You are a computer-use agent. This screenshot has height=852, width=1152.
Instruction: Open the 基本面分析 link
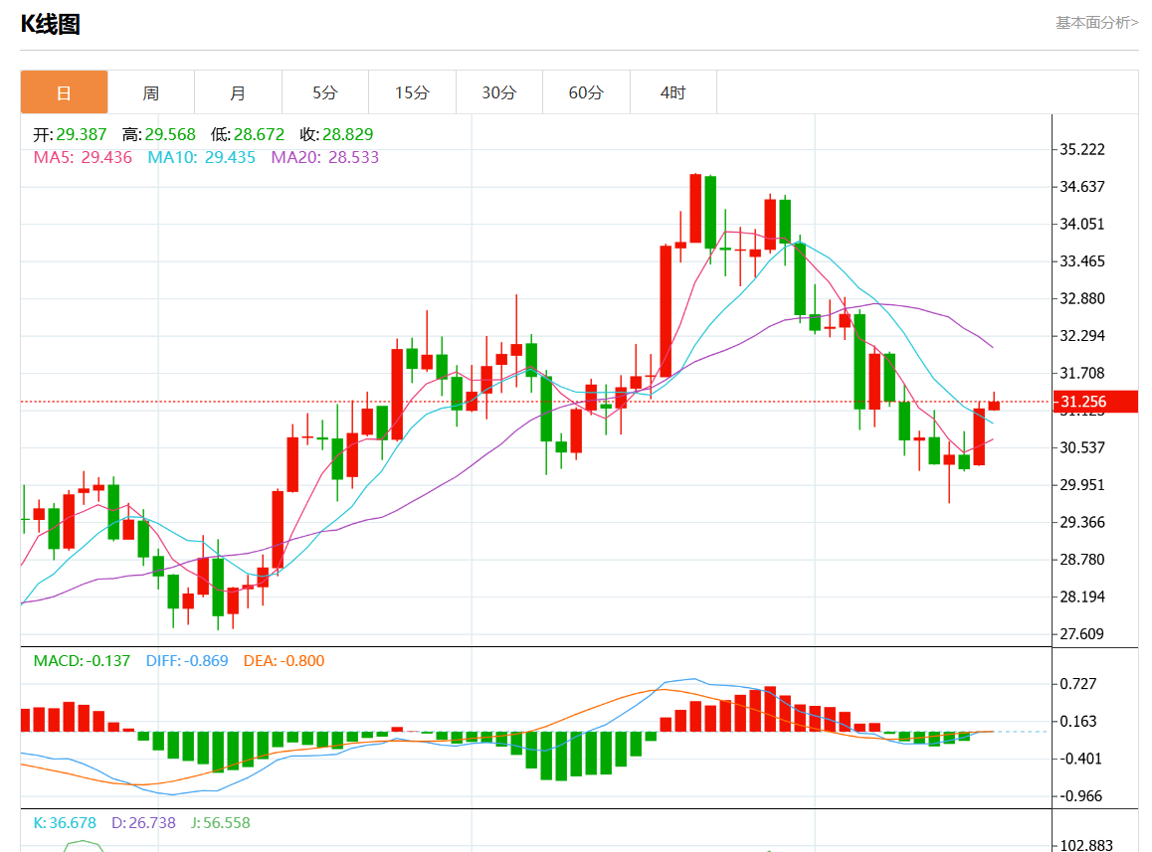tap(1096, 22)
